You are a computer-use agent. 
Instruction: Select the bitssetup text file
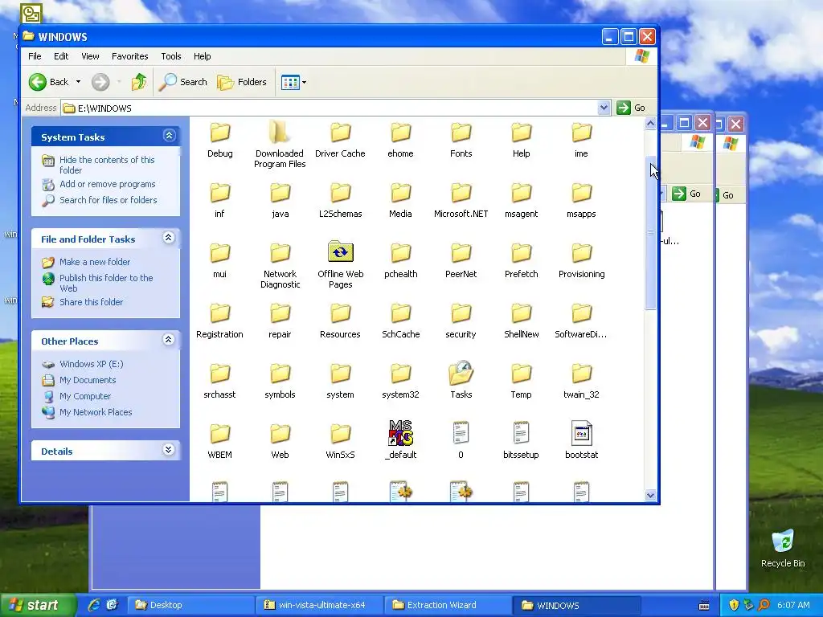click(521, 441)
